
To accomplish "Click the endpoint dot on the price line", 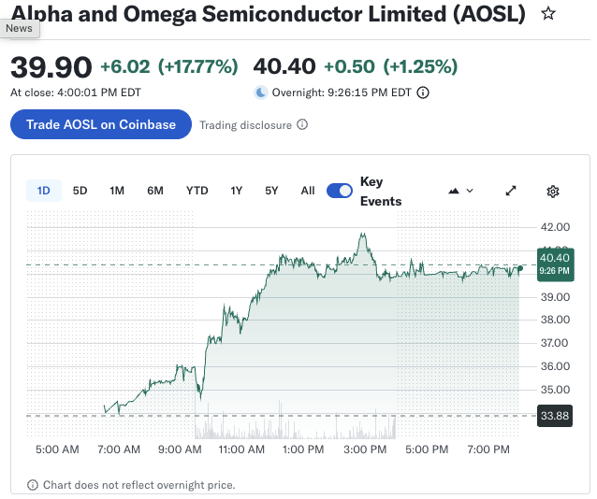I will pos(520,268).
